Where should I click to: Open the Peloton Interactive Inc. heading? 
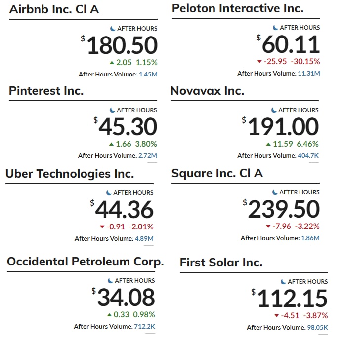click(x=238, y=8)
